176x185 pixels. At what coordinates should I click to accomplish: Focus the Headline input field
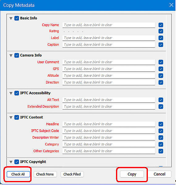(x=109, y=124)
